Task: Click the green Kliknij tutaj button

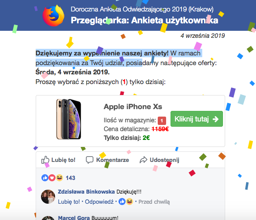Action: point(197,119)
